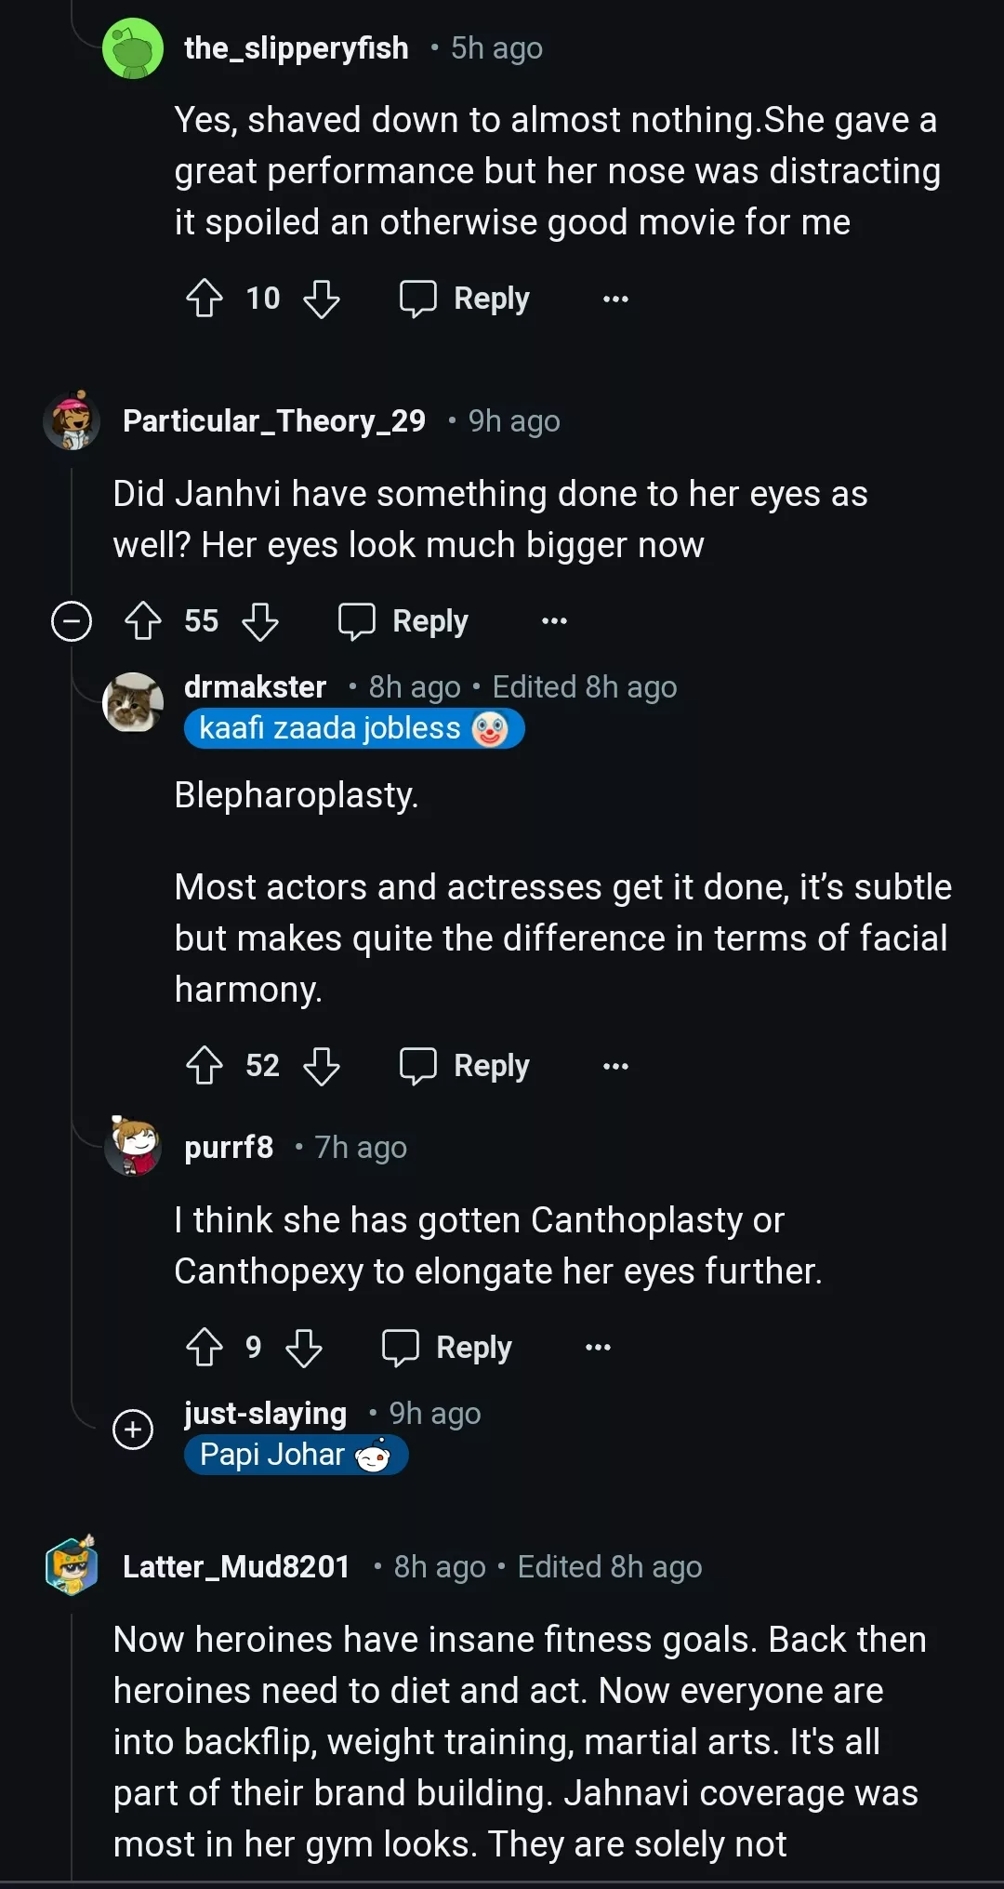Viewport: 1004px width, 1889px height.
Task: Downvote Particular_Theory_29's comment
Action: click(260, 621)
